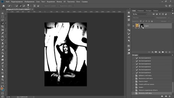The image size is (174, 98).
Task: Toggle adjustment layer filter
Action: tap(157, 14)
